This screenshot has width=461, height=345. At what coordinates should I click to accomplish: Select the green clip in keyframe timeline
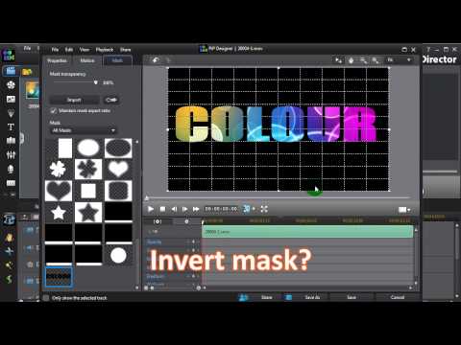click(307, 232)
